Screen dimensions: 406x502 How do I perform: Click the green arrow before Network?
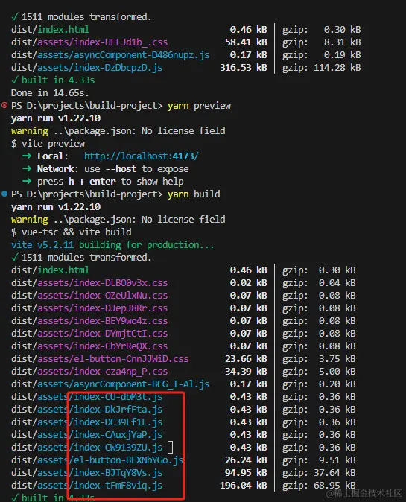tap(27, 169)
